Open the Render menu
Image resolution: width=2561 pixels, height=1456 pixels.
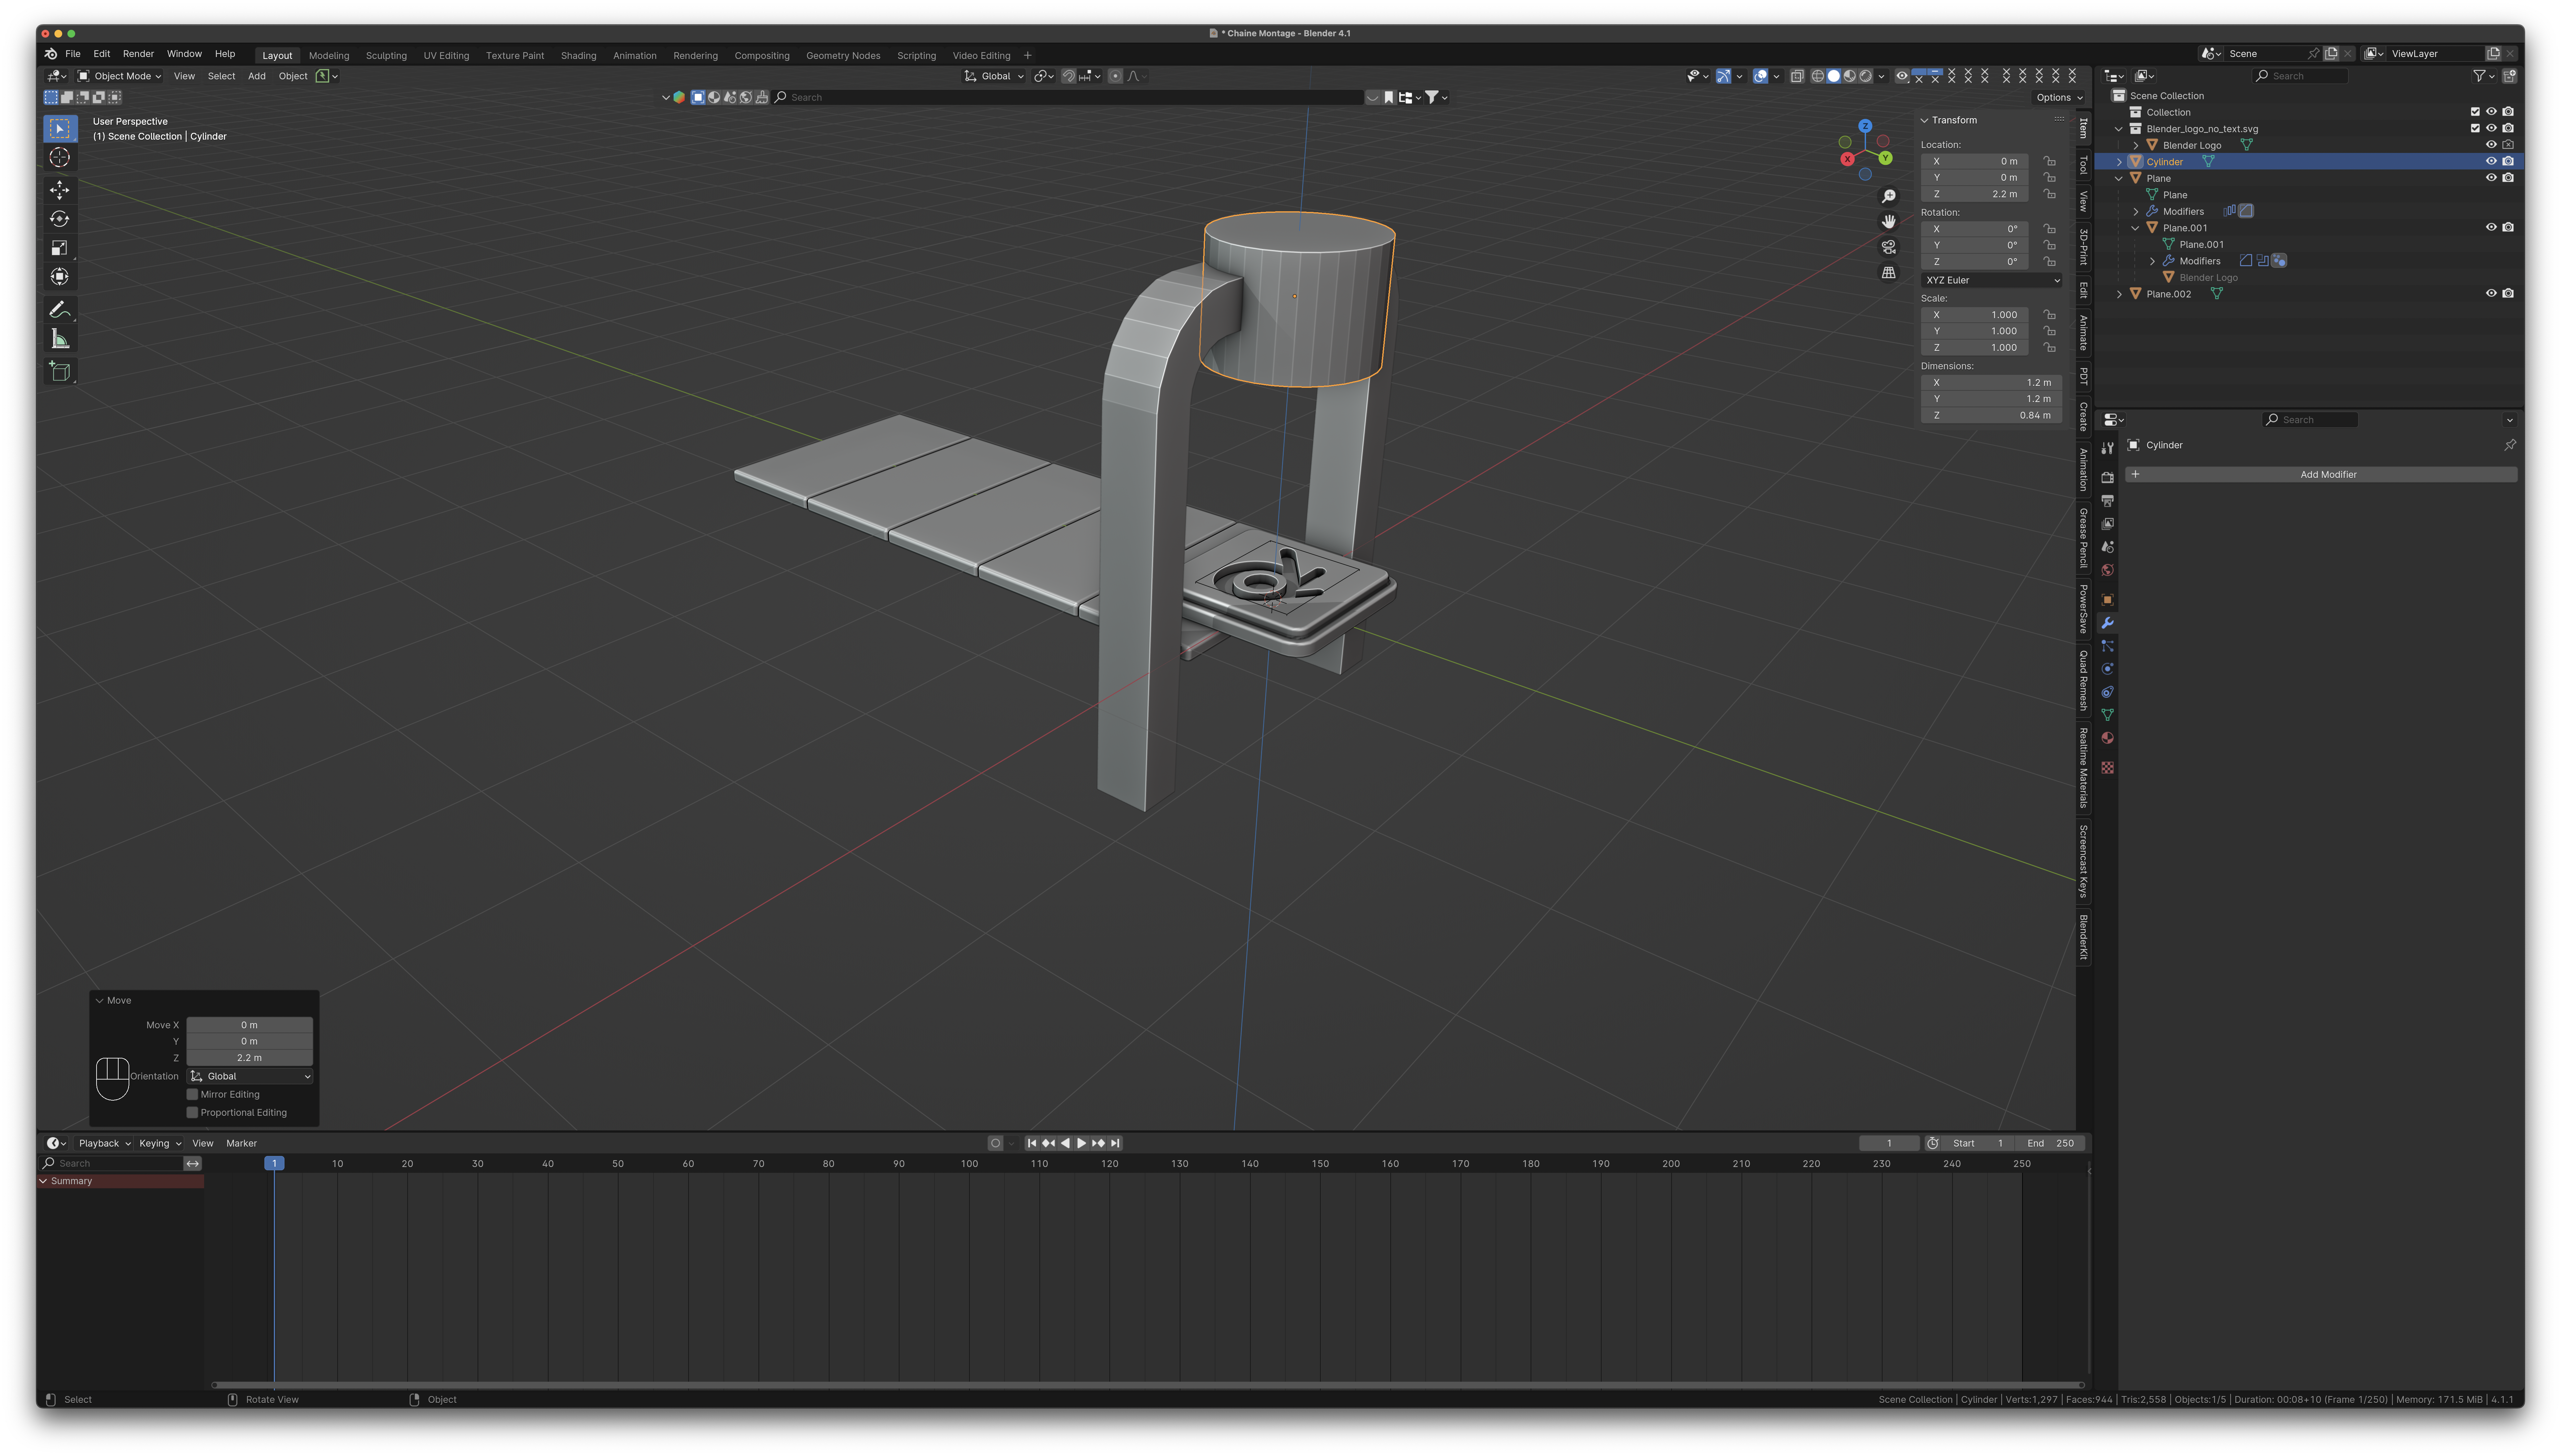[x=138, y=54]
